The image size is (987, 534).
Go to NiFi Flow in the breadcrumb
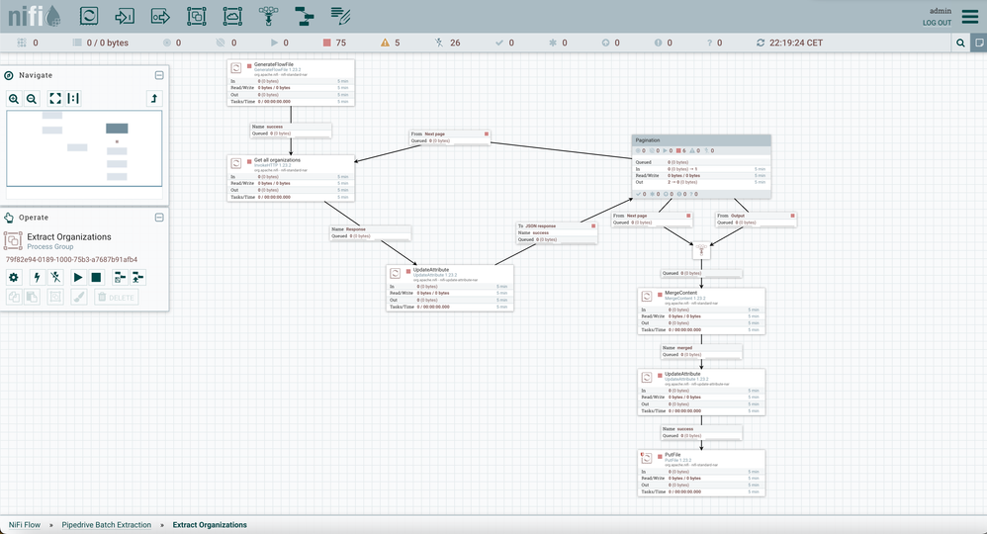(25, 525)
